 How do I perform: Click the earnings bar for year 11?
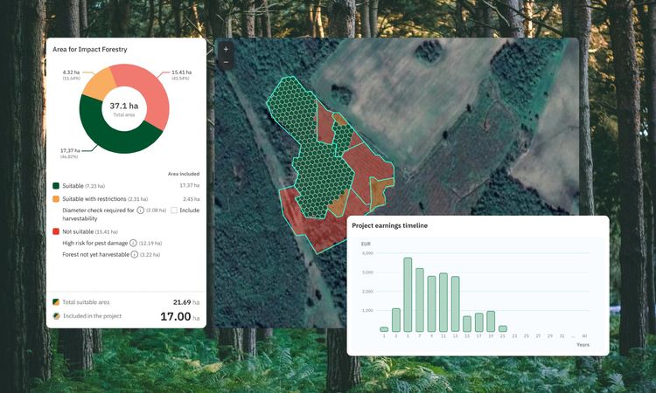[x=443, y=302]
